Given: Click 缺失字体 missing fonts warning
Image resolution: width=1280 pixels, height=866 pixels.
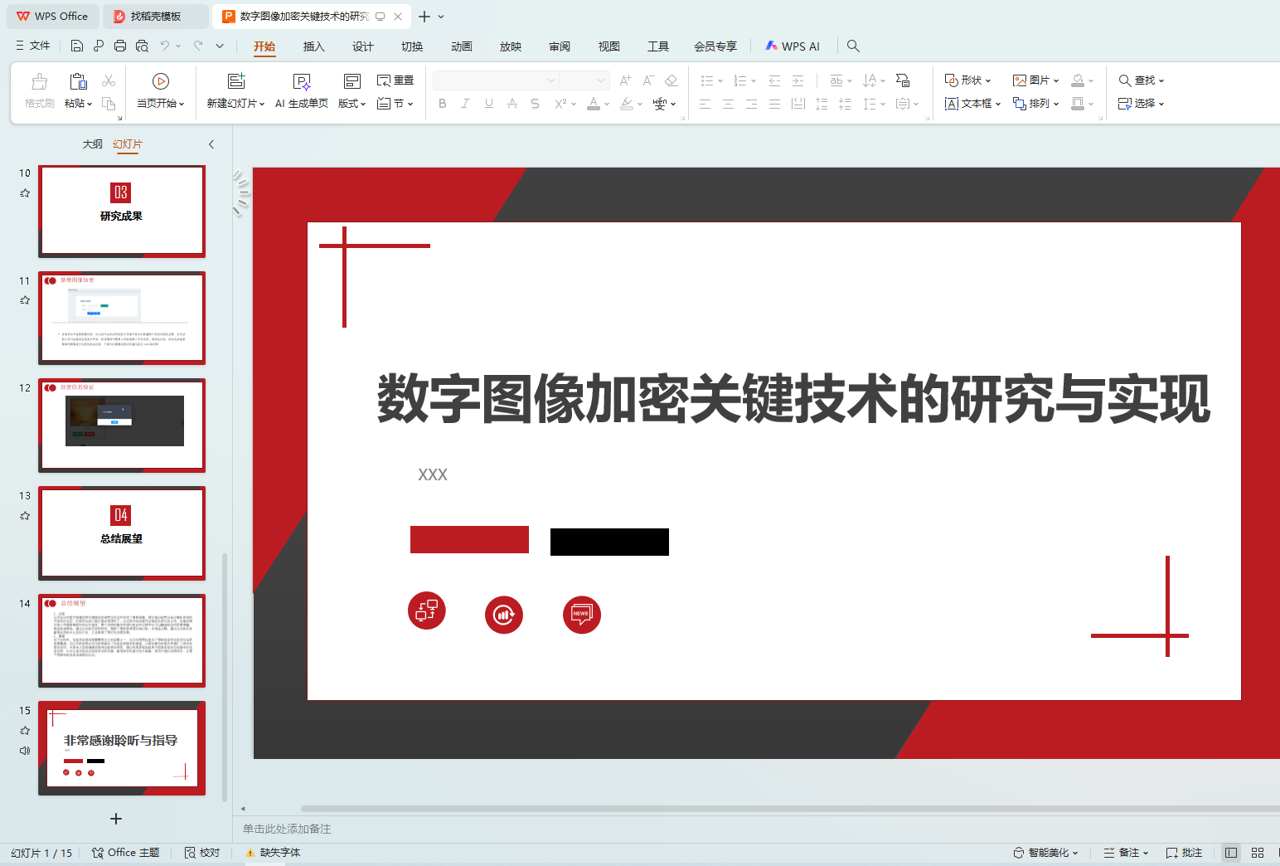Looking at the screenshot, I should [273, 853].
